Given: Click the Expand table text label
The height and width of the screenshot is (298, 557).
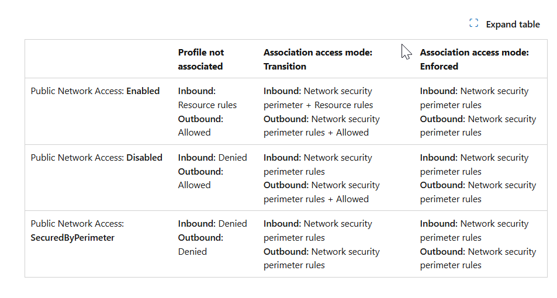Looking at the screenshot, I should click(513, 24).
